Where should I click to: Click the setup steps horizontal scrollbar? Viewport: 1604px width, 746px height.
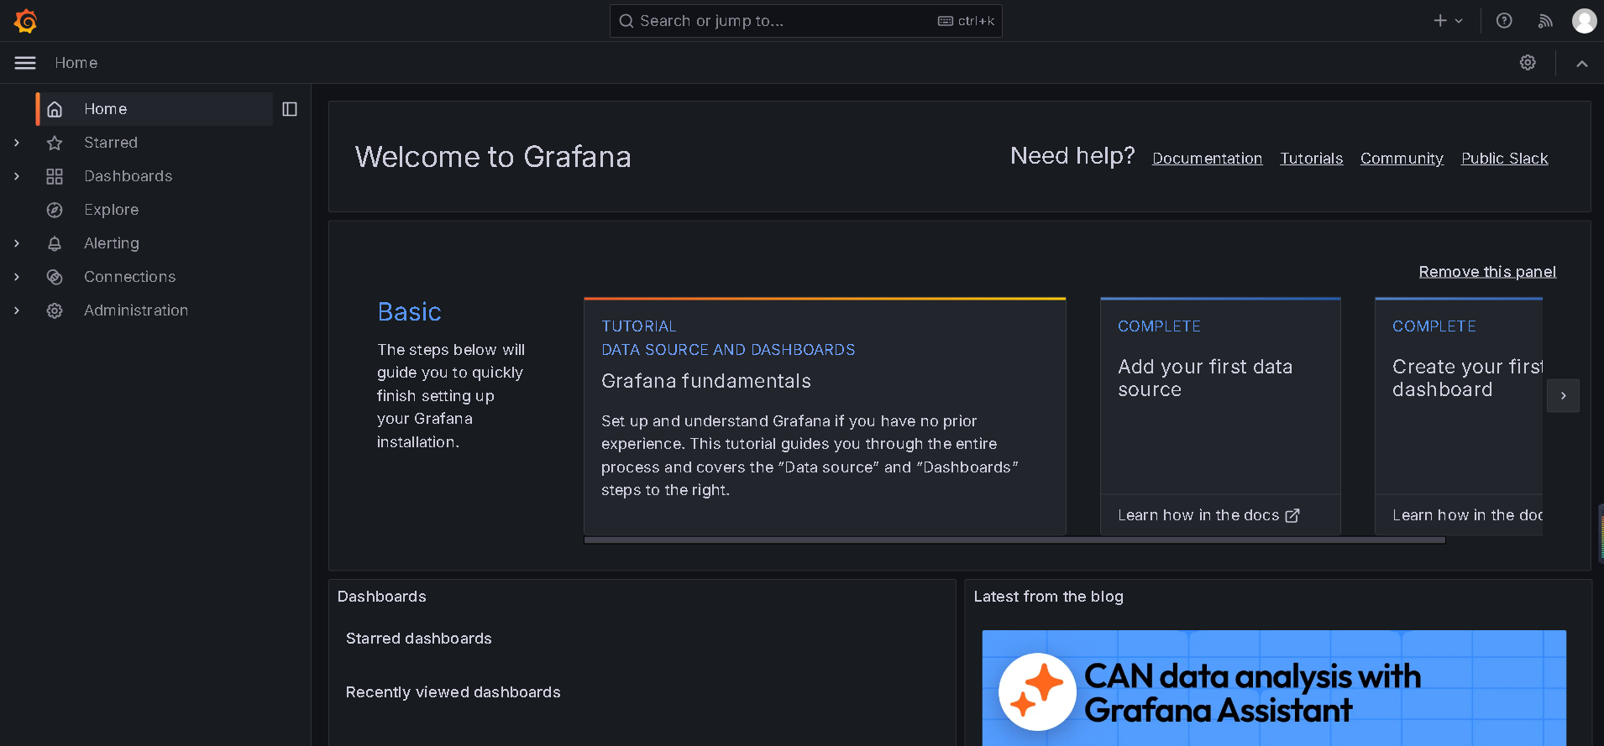point(1014,540)
